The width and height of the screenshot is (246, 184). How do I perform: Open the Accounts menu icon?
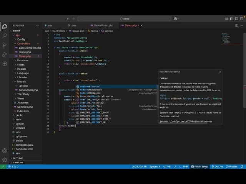point(5,151)
